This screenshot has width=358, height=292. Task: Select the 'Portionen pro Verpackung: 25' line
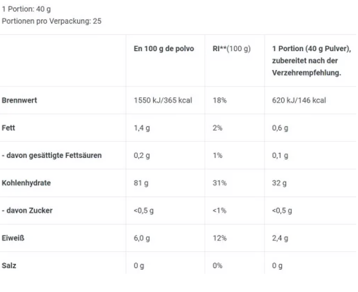pyautogui.click(x=52, y=21)
